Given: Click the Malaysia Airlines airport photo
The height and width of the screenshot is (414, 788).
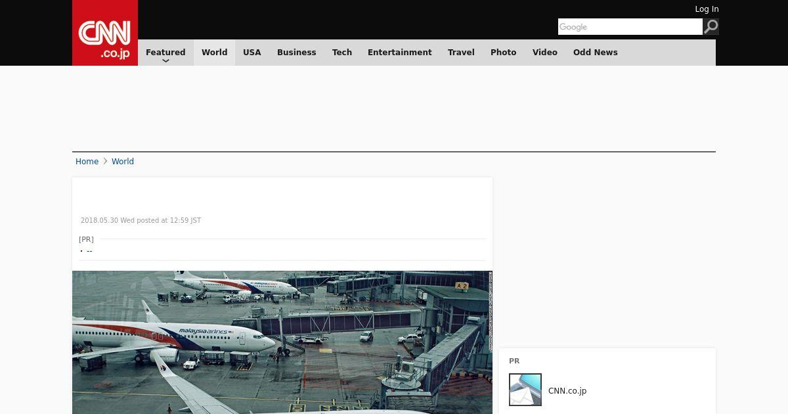Looking at the screenshot, I should tap(282, 342).
